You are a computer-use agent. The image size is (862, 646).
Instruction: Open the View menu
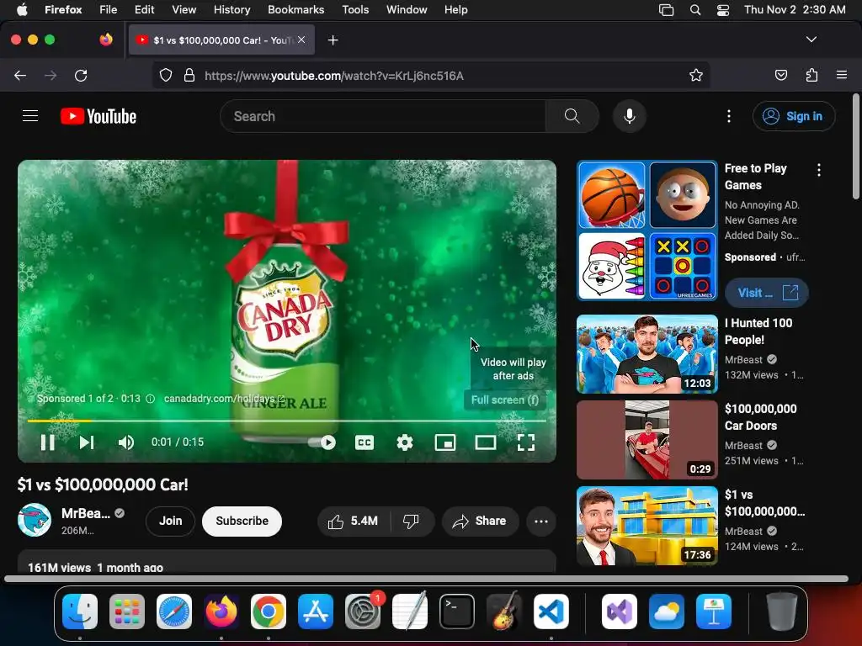point(184,9)
